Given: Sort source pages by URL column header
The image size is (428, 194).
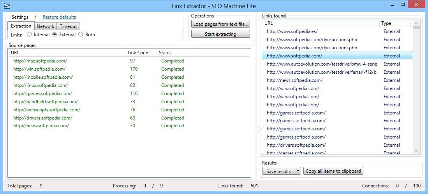Looking at the screenshot, I should click(67, 53).
